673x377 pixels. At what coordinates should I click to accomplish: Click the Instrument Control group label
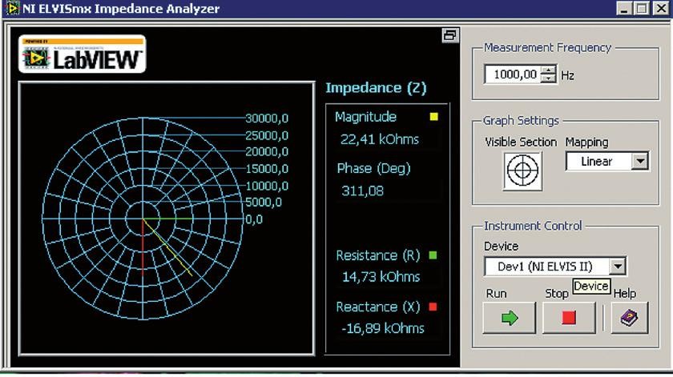tap(533, 226)
